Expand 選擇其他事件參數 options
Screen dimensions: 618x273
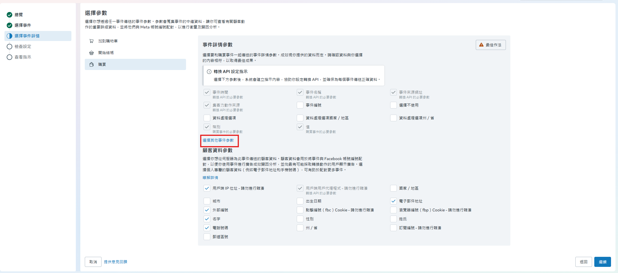click(x=218, y=140)
